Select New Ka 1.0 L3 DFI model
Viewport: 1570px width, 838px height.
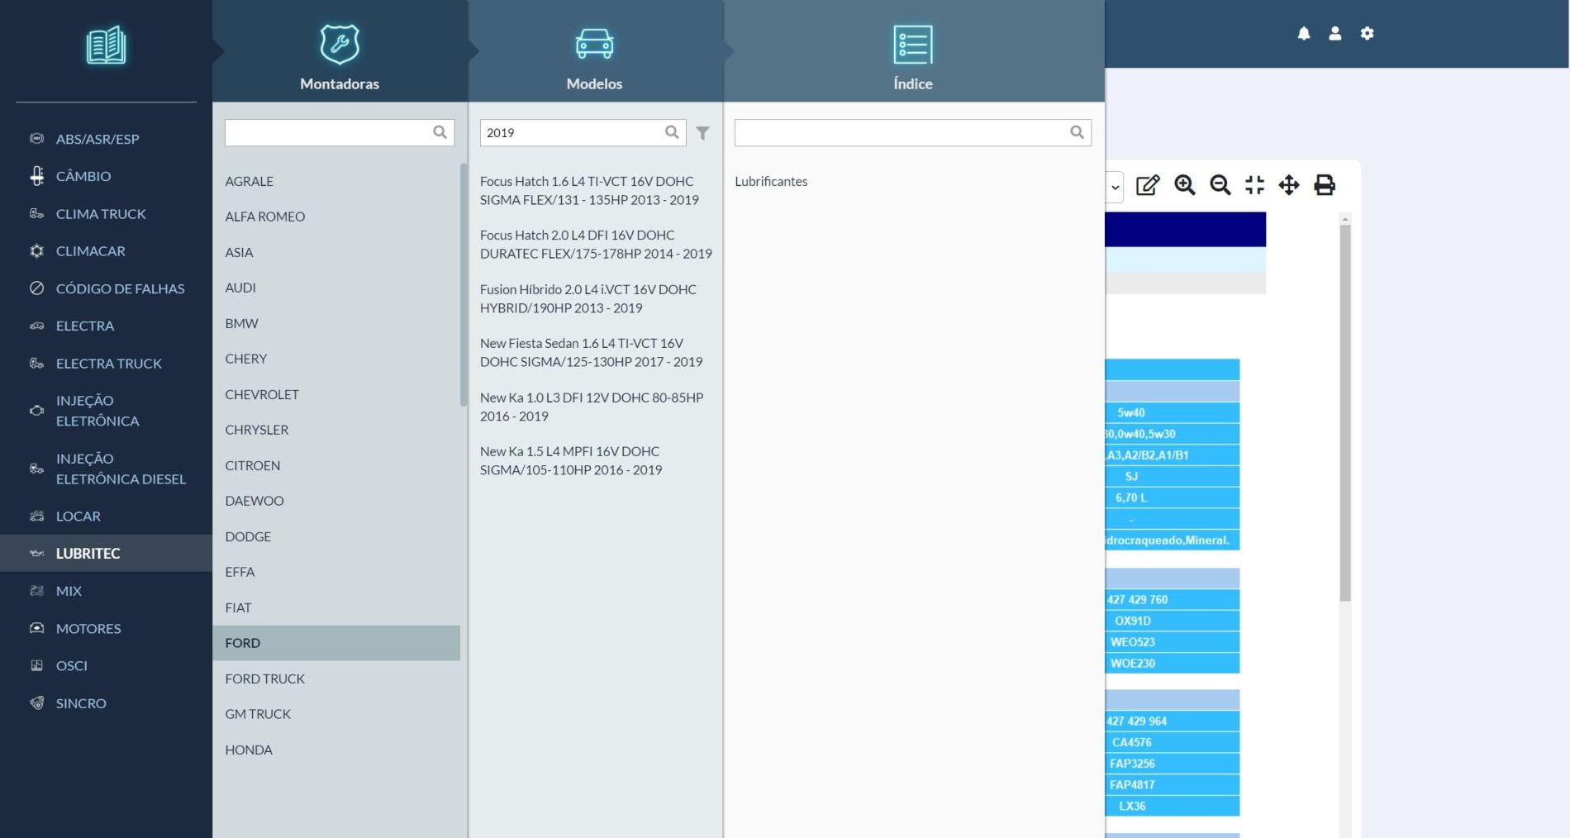(591, 407)
